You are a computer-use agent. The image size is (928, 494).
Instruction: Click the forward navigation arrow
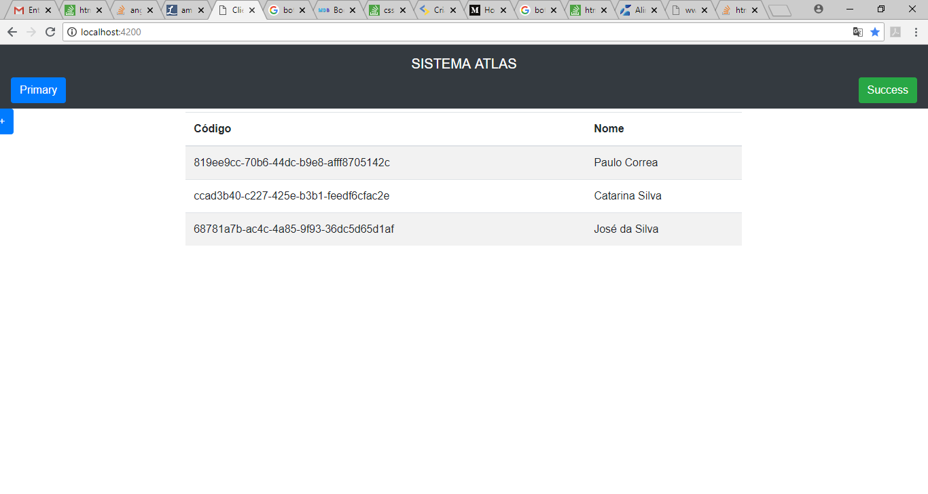click(x=31, y=32)
